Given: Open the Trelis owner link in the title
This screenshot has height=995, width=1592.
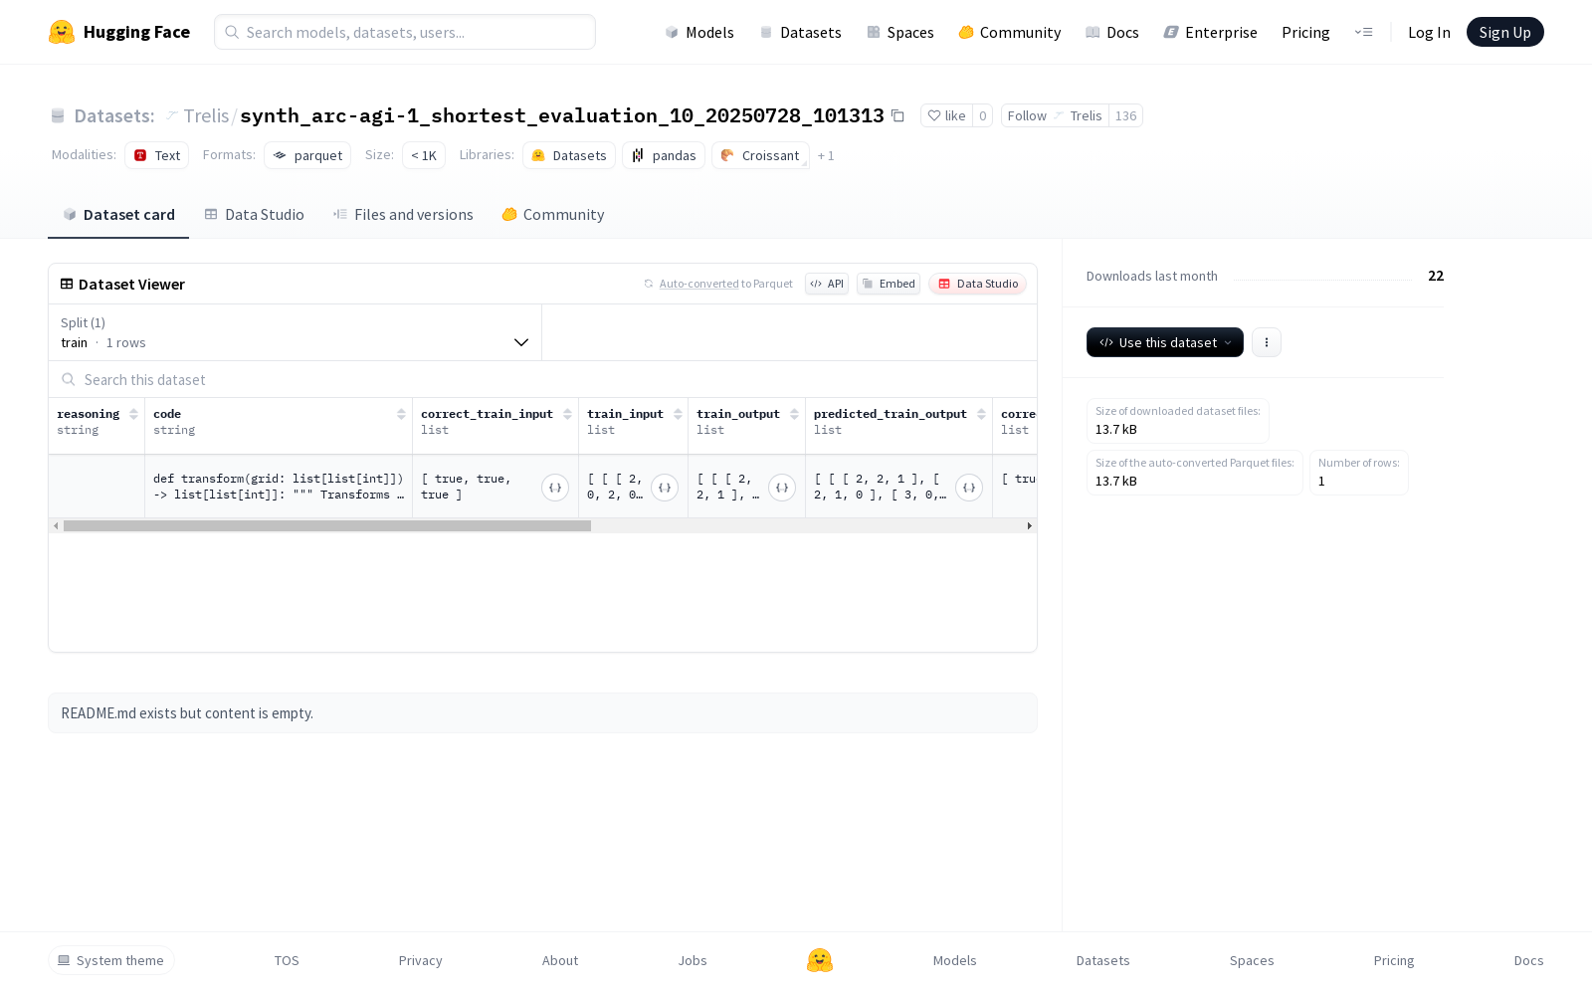Looking at the screenshot, I should [x=206, y=115].
